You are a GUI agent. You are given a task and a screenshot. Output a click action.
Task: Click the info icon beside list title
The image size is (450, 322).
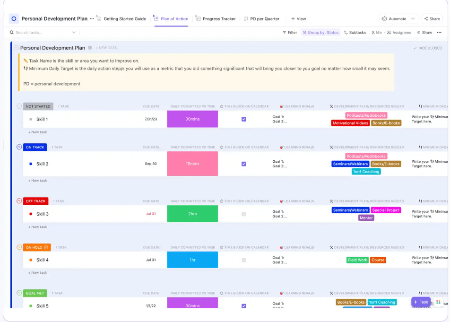(90, 48)
